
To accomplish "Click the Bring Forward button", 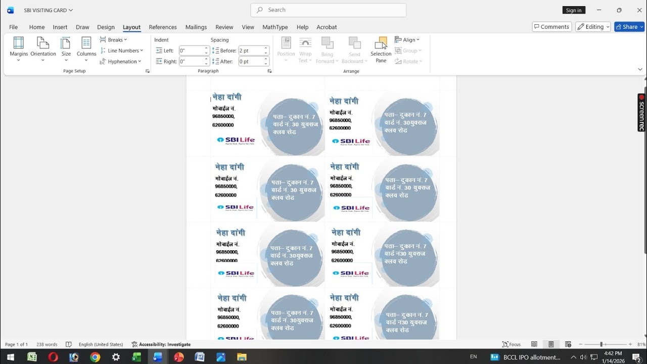I will (327, 50).
